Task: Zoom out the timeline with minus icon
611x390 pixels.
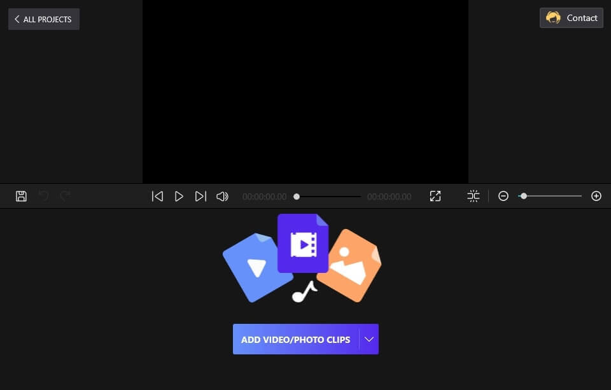Action: click(503, 196)
